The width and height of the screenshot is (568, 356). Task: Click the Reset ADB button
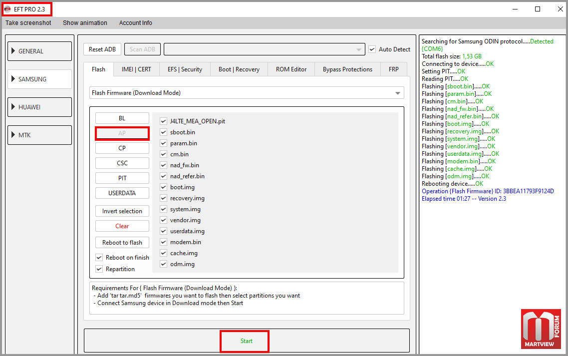tap(102, 49)
